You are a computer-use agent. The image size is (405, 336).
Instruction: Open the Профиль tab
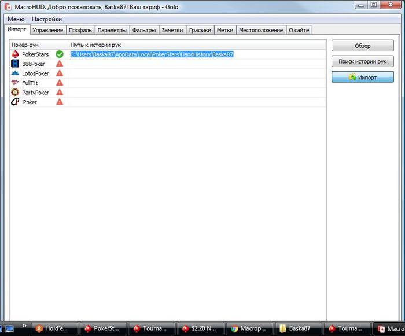[80, 30]
